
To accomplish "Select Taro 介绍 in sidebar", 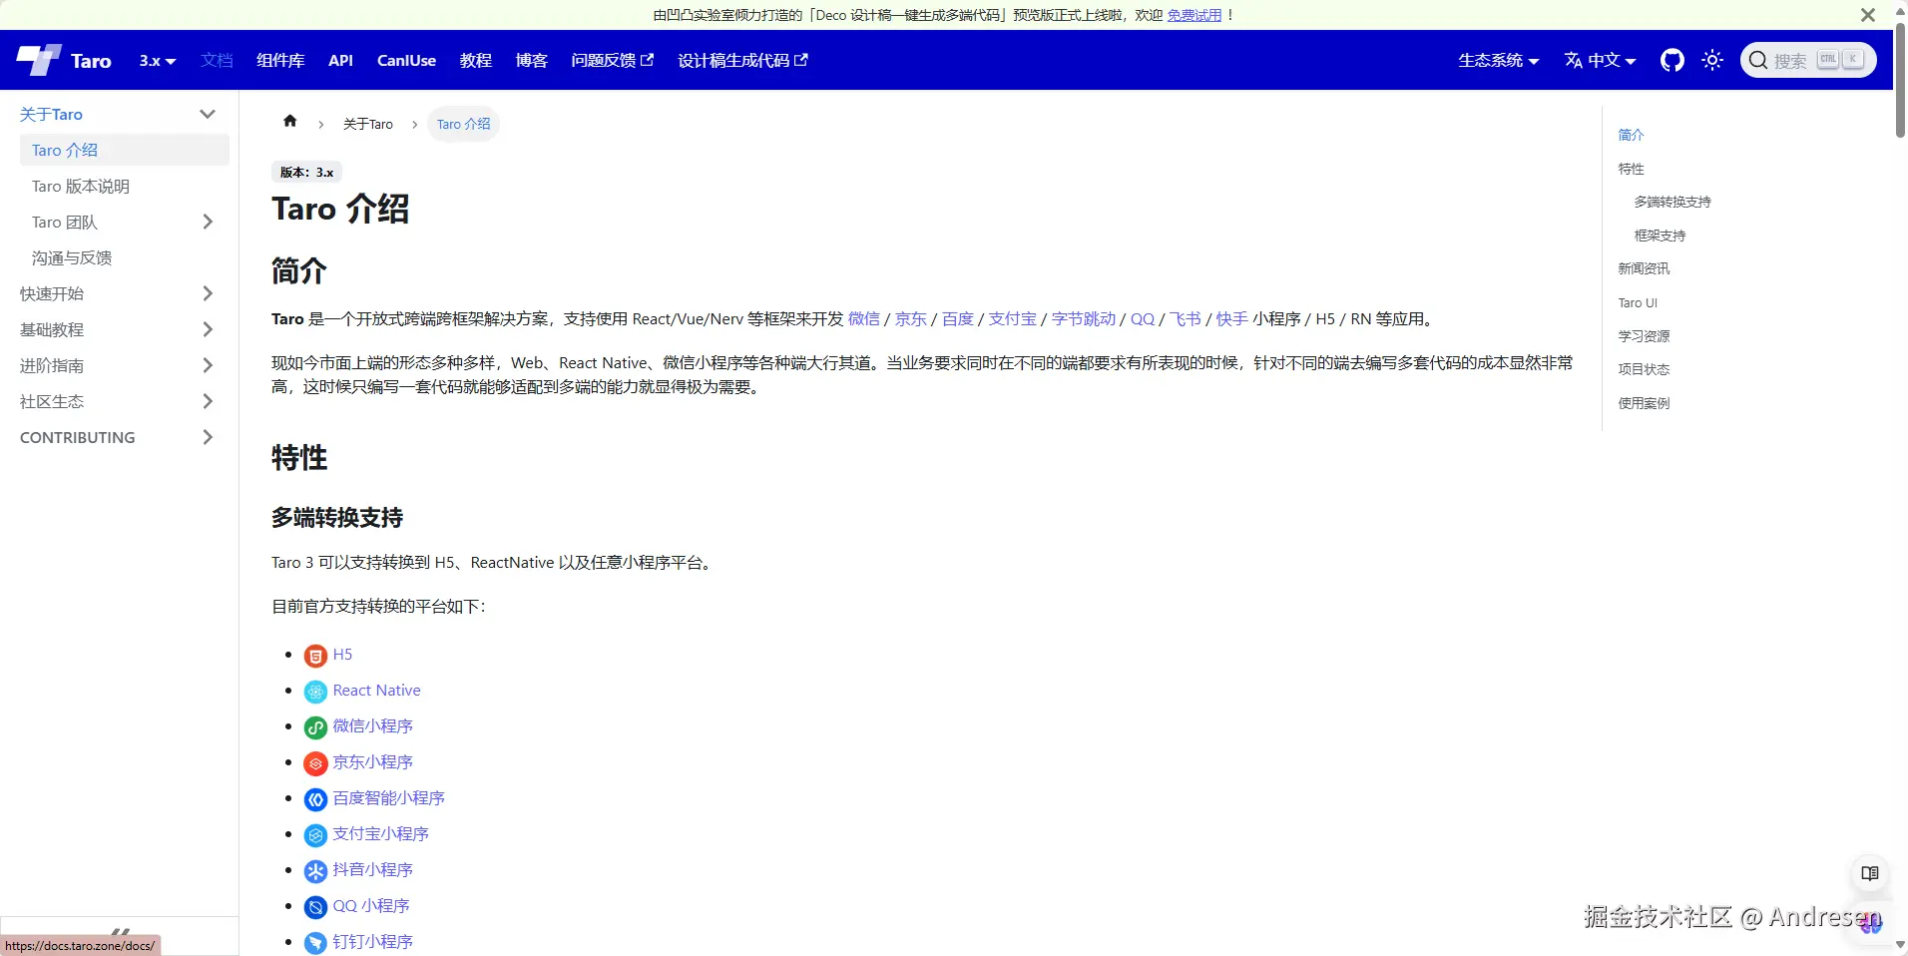I will pos(125,150).
